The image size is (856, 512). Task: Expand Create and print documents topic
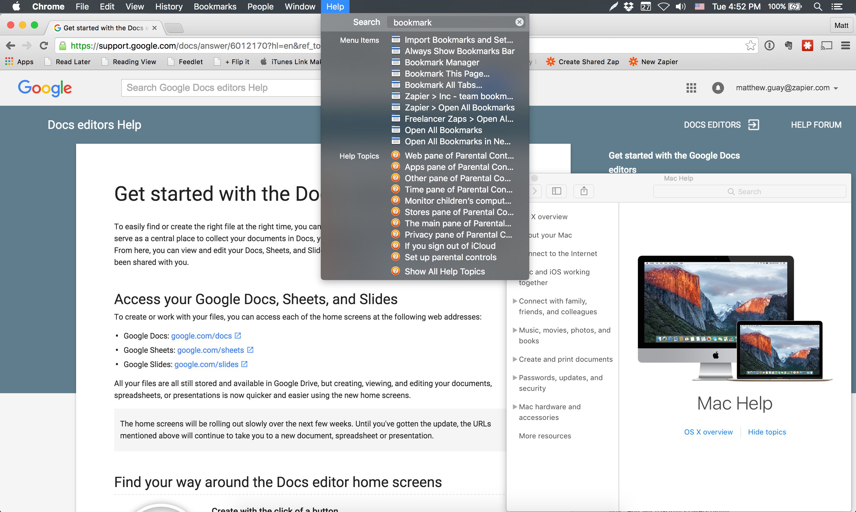pyautogui.click(x=565, y=359)
